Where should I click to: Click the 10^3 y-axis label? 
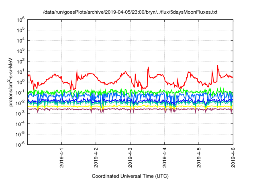[20, 51]
